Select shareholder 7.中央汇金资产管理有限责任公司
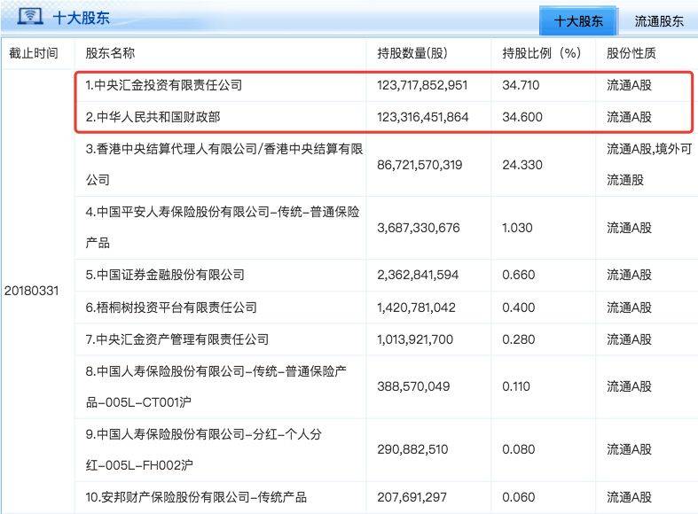The width and height of the screenshot is (698, 514). [x=177, y=339]
